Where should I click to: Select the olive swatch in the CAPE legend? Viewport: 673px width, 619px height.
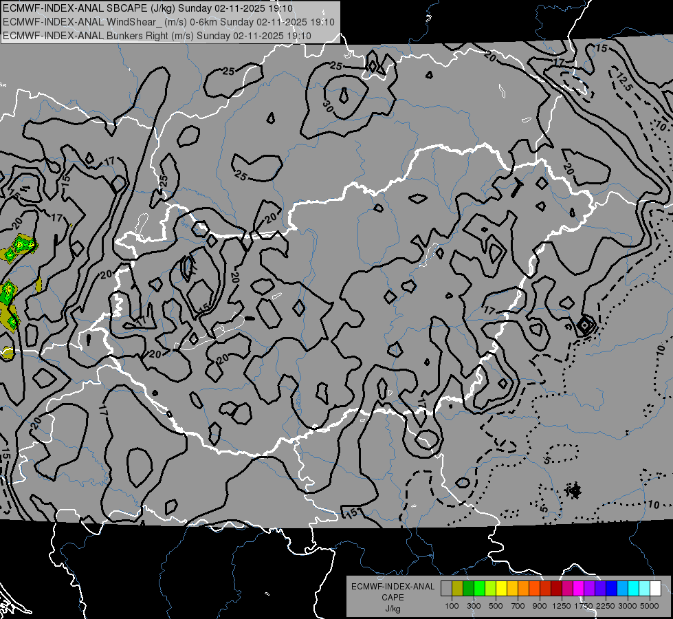click(x=458, y=588)
